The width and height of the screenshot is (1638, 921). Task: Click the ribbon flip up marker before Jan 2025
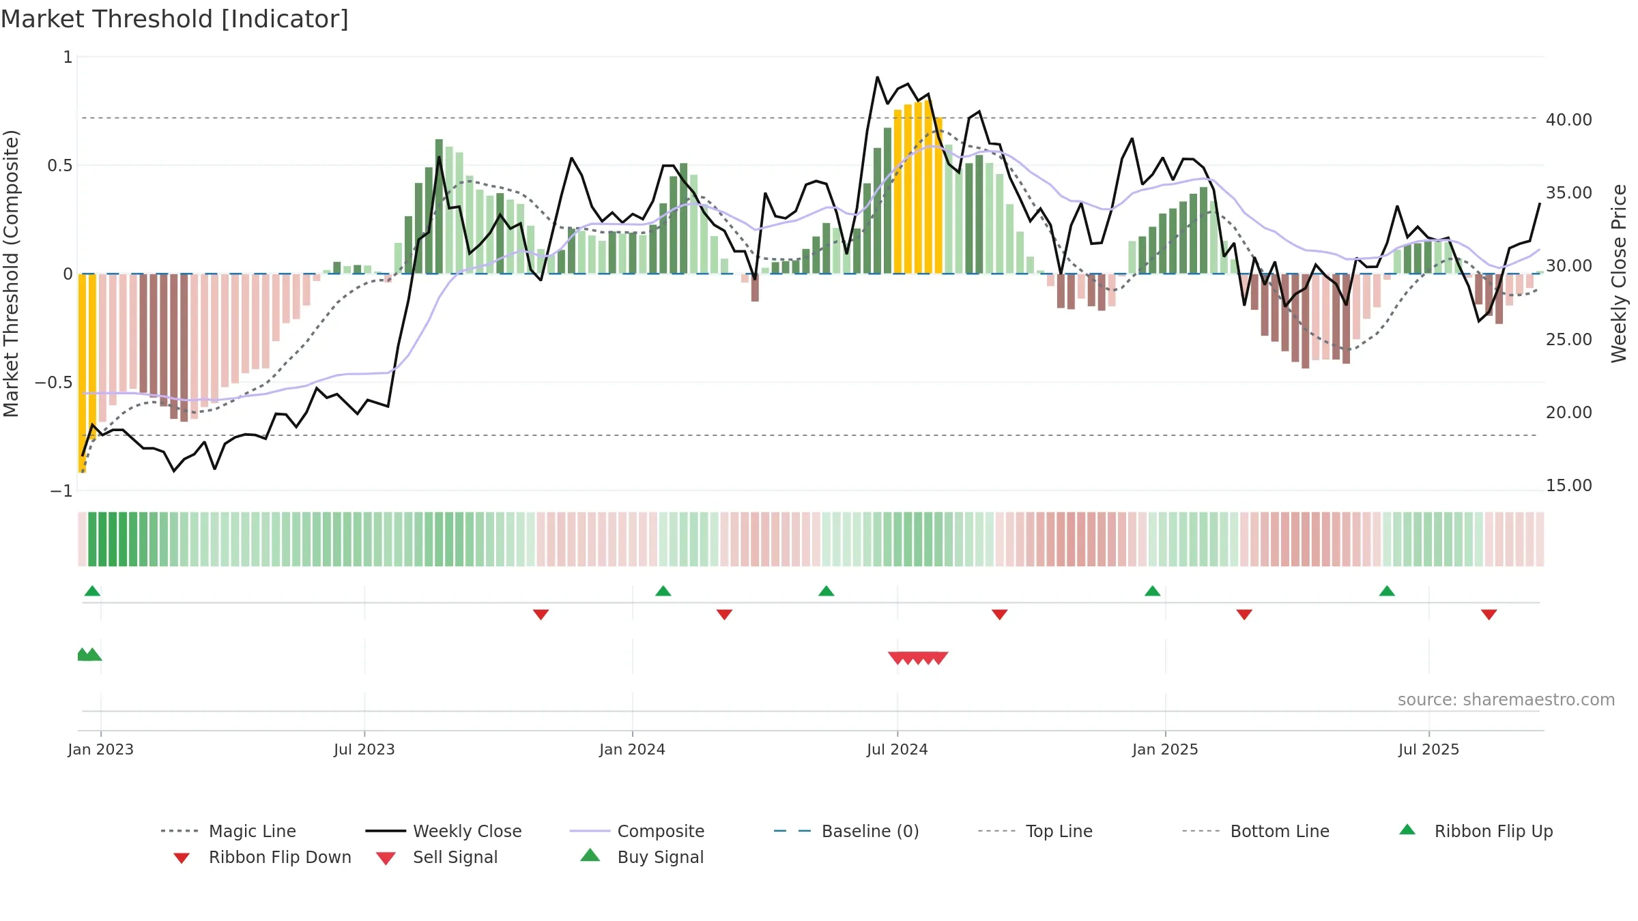click(x=1152, y=591)
